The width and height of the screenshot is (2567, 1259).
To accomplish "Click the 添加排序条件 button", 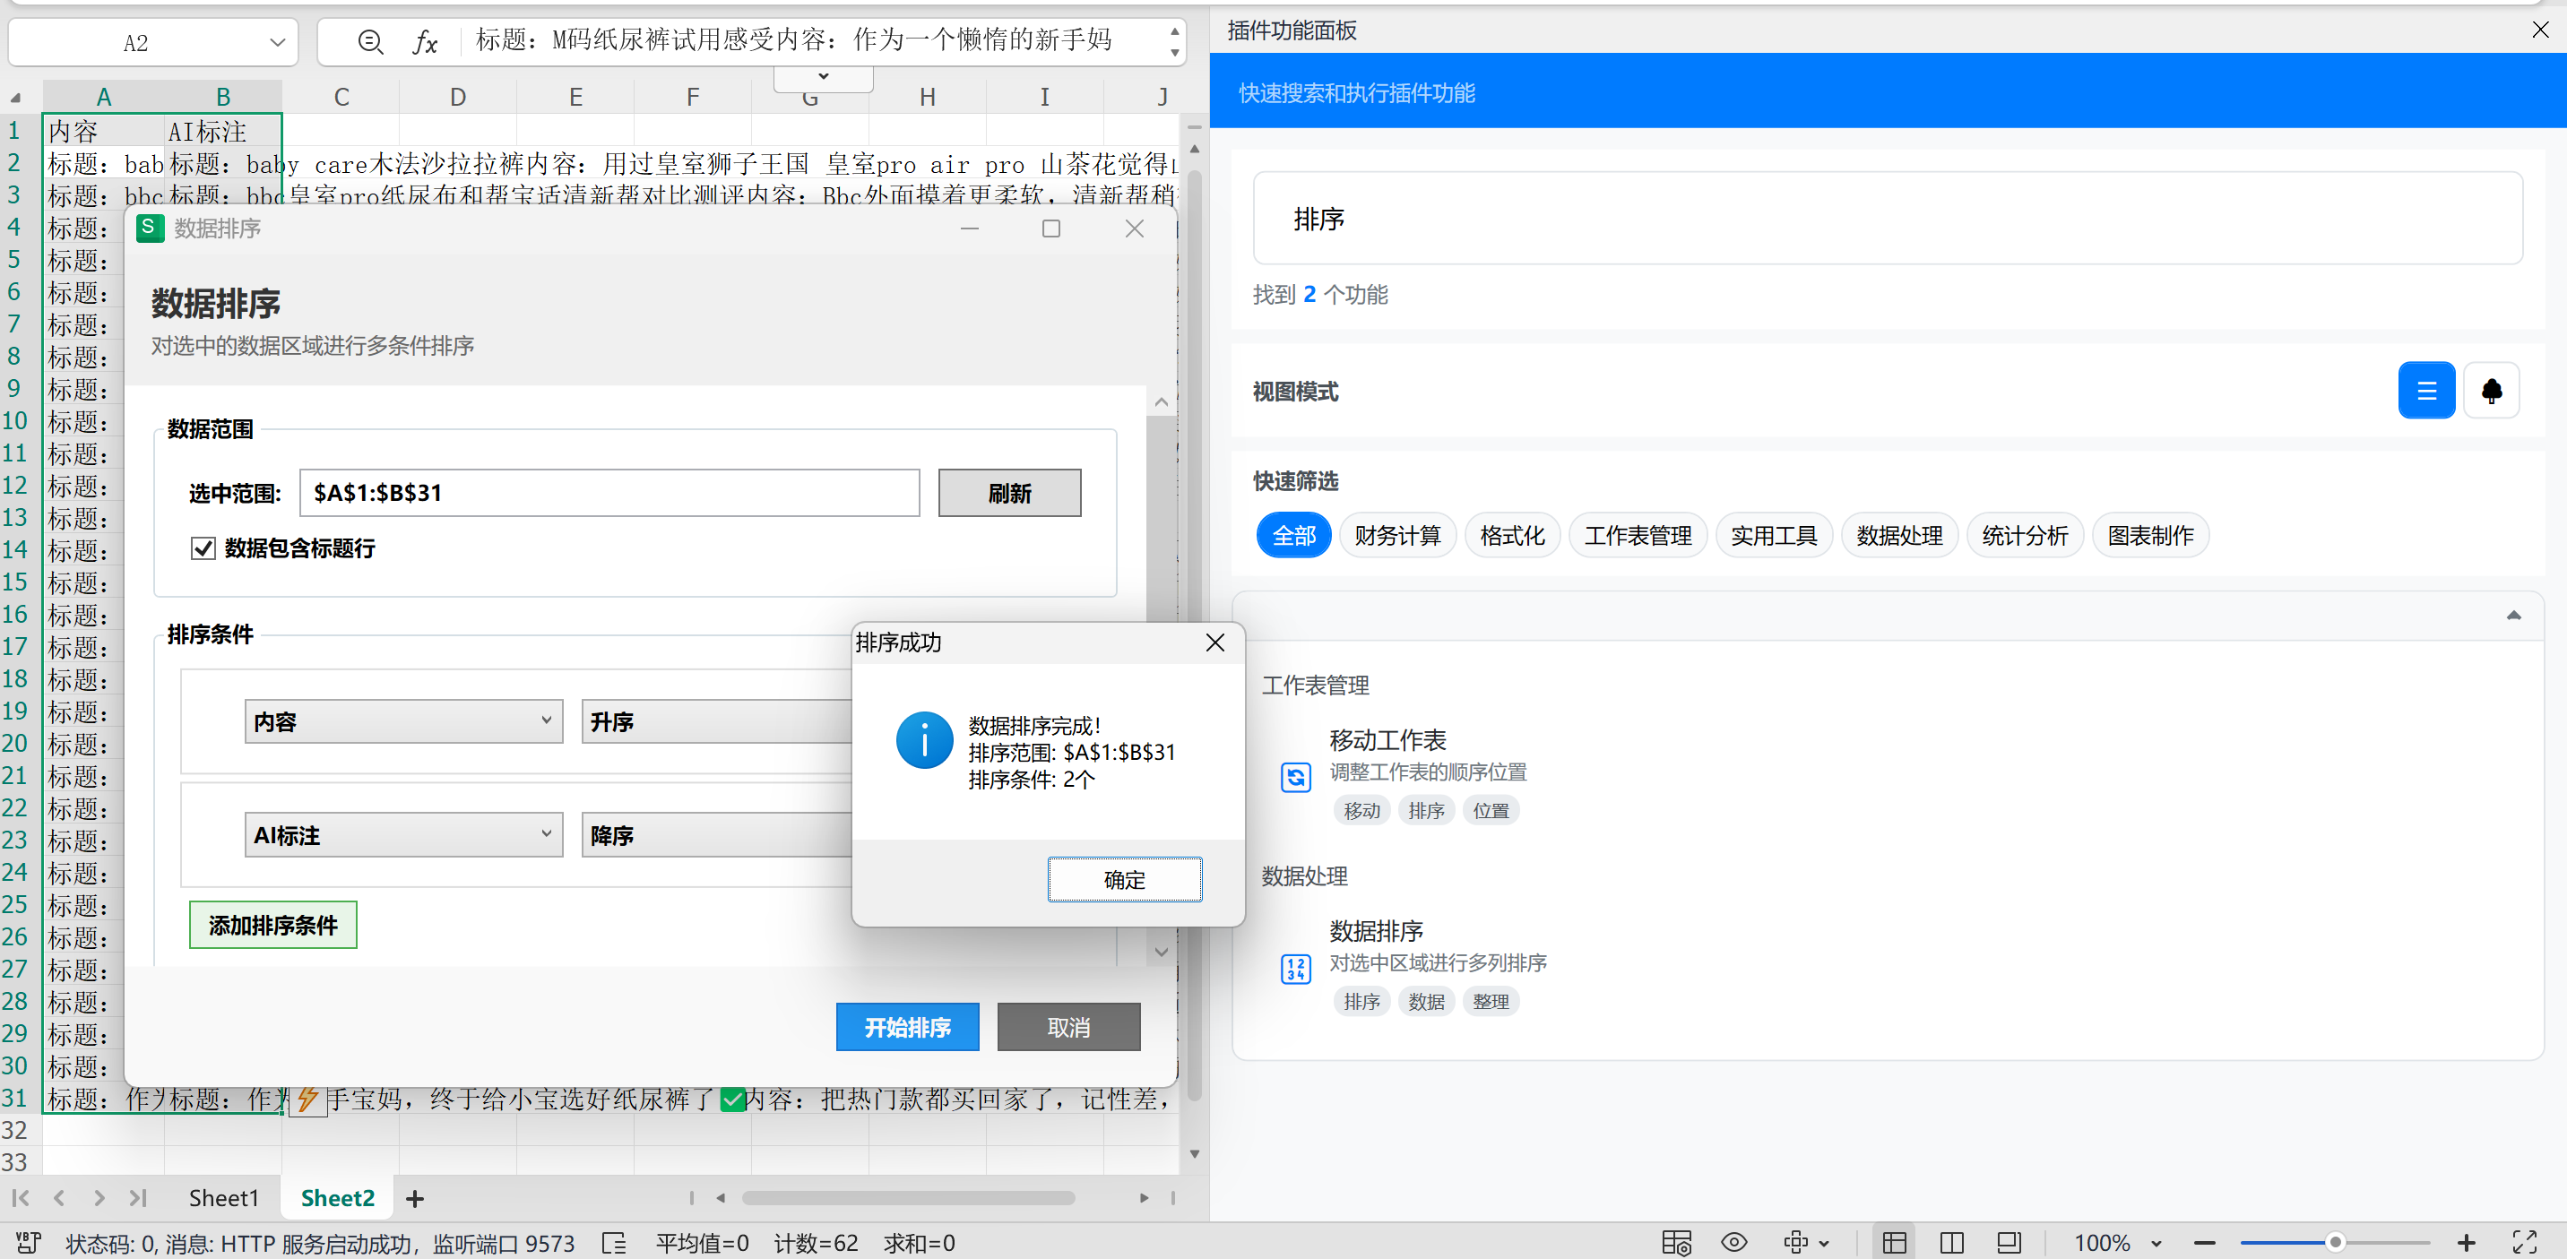I will [x=272, y=926].
